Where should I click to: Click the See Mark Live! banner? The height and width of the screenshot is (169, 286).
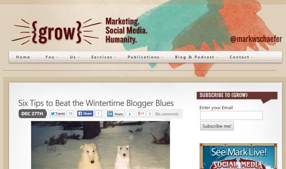point(238,156)
